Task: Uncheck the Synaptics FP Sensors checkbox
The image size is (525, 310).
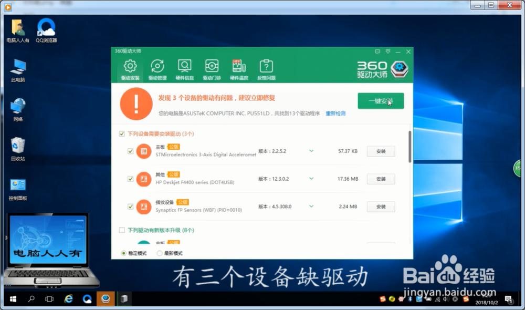Action: point(131,207)
